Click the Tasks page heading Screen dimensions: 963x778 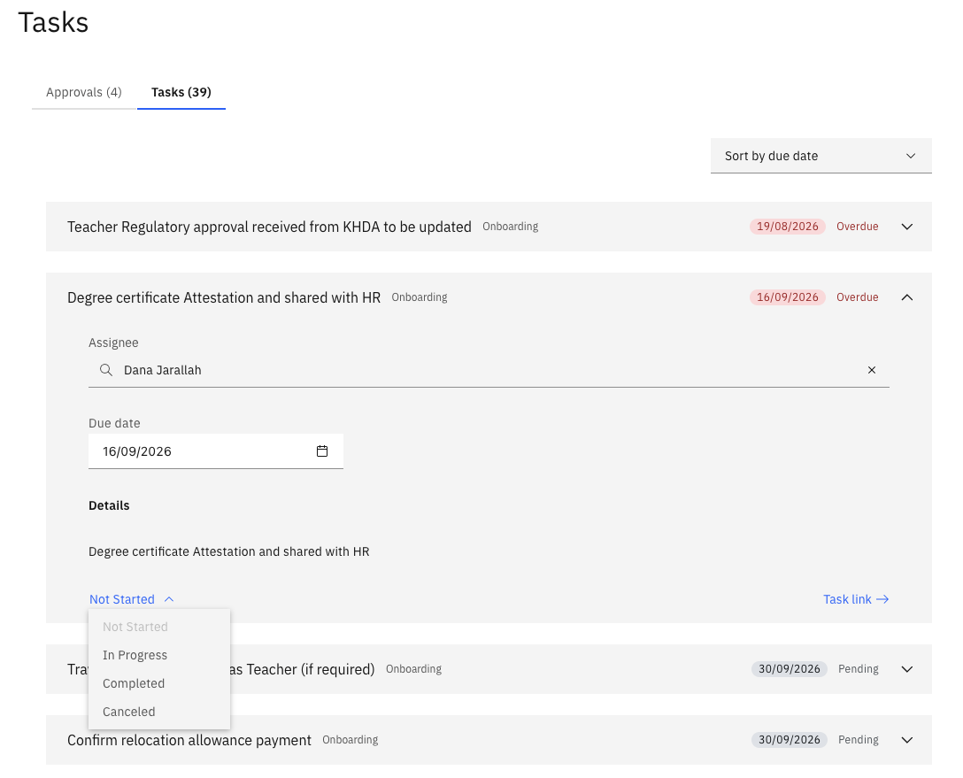pos(53,23)
